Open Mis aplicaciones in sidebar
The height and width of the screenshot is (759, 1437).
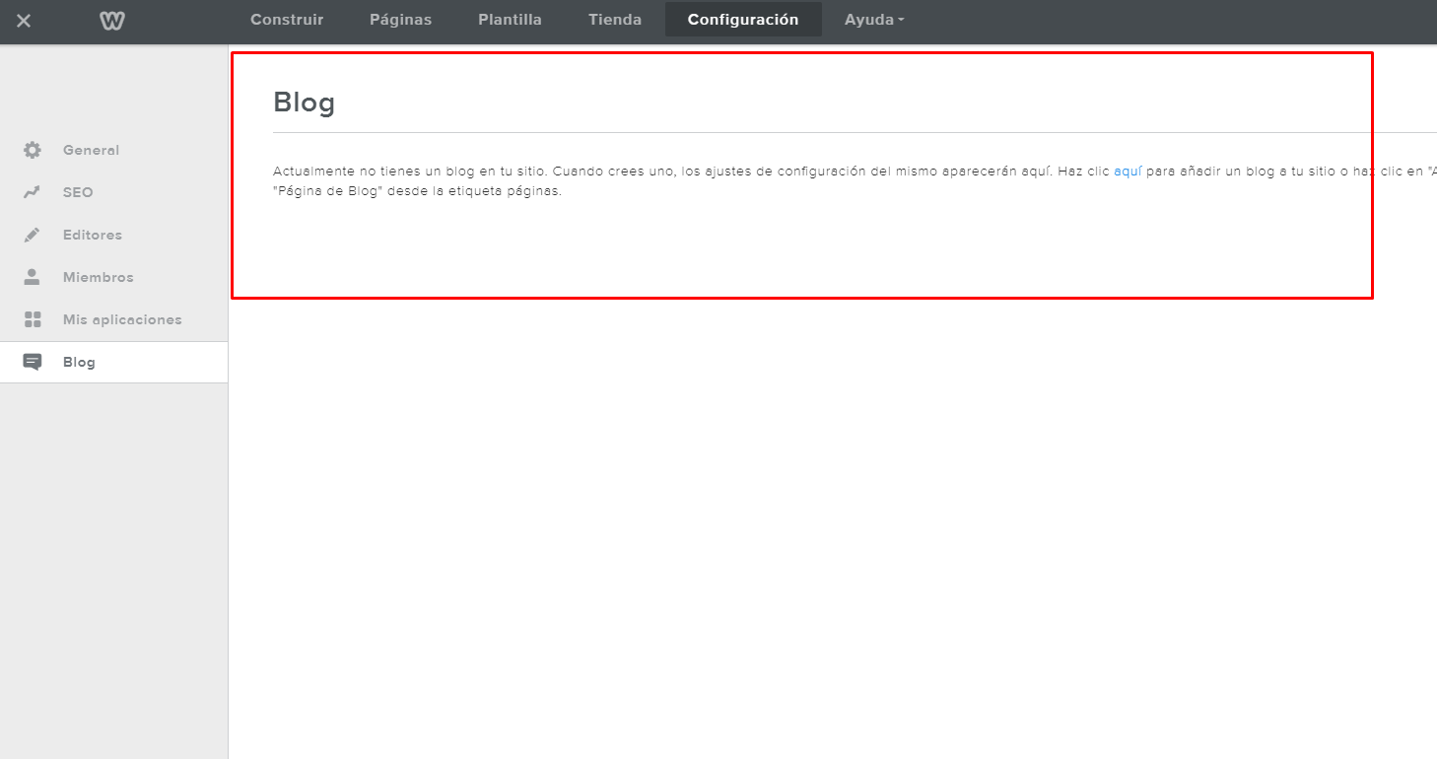[113, 319]
